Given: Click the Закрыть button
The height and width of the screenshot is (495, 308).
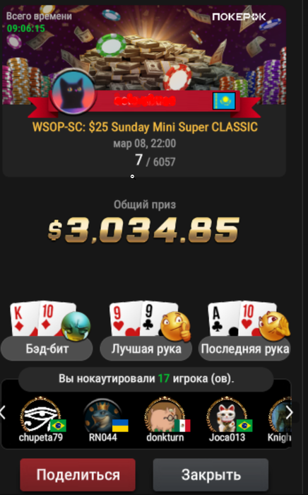Looking at the screenshot, I should click(x=211, y=474).
